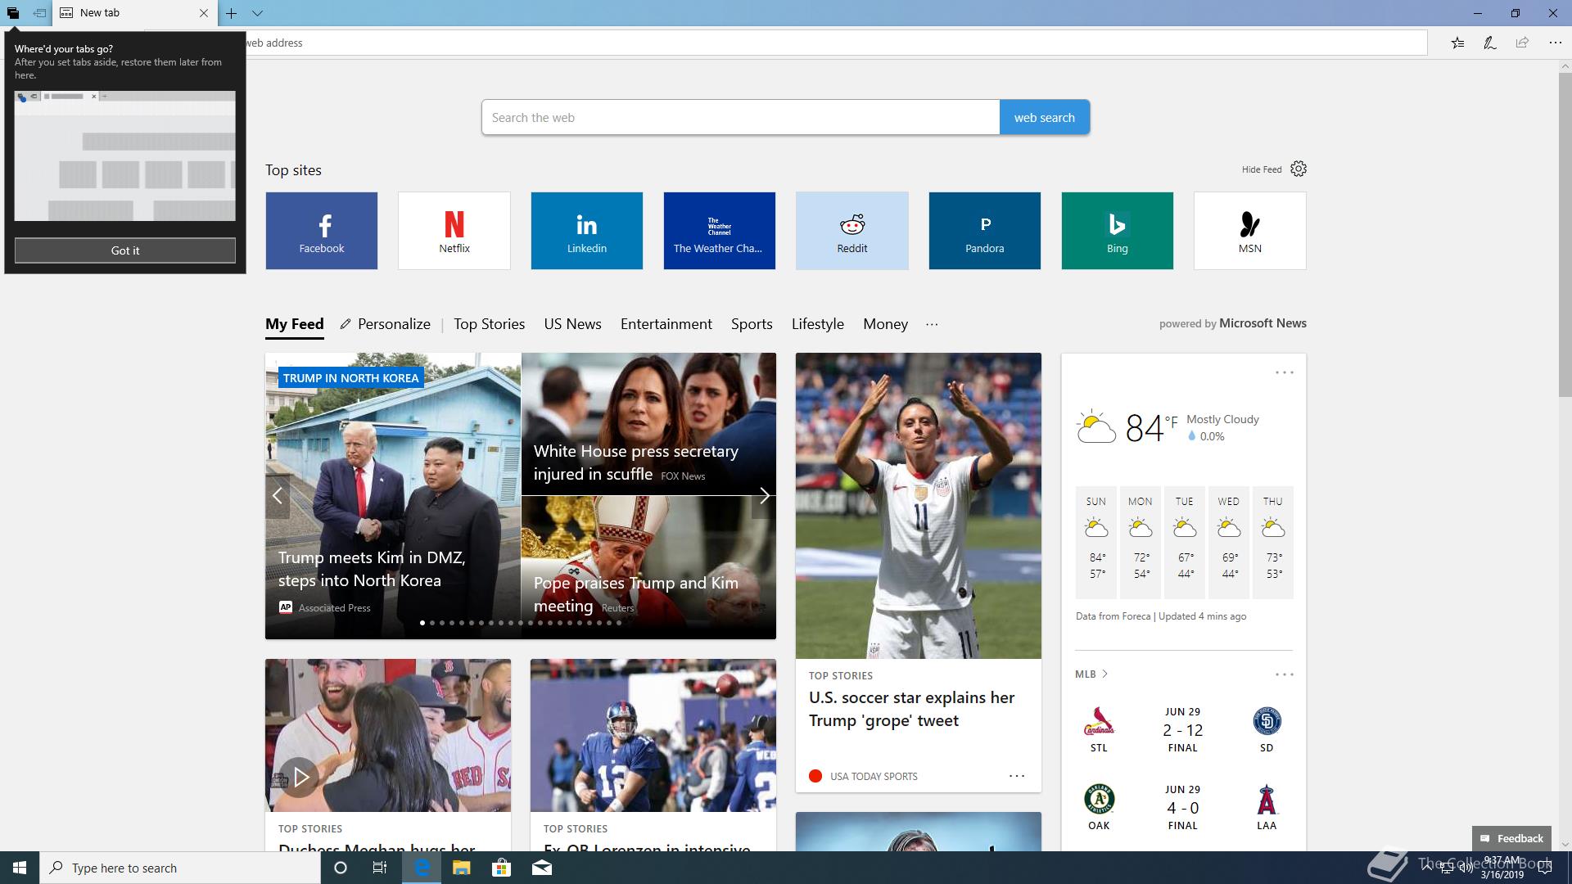Open the tabs you've set aside icon
This screenshot has height=884, width=1572.
tap(13, 13)
